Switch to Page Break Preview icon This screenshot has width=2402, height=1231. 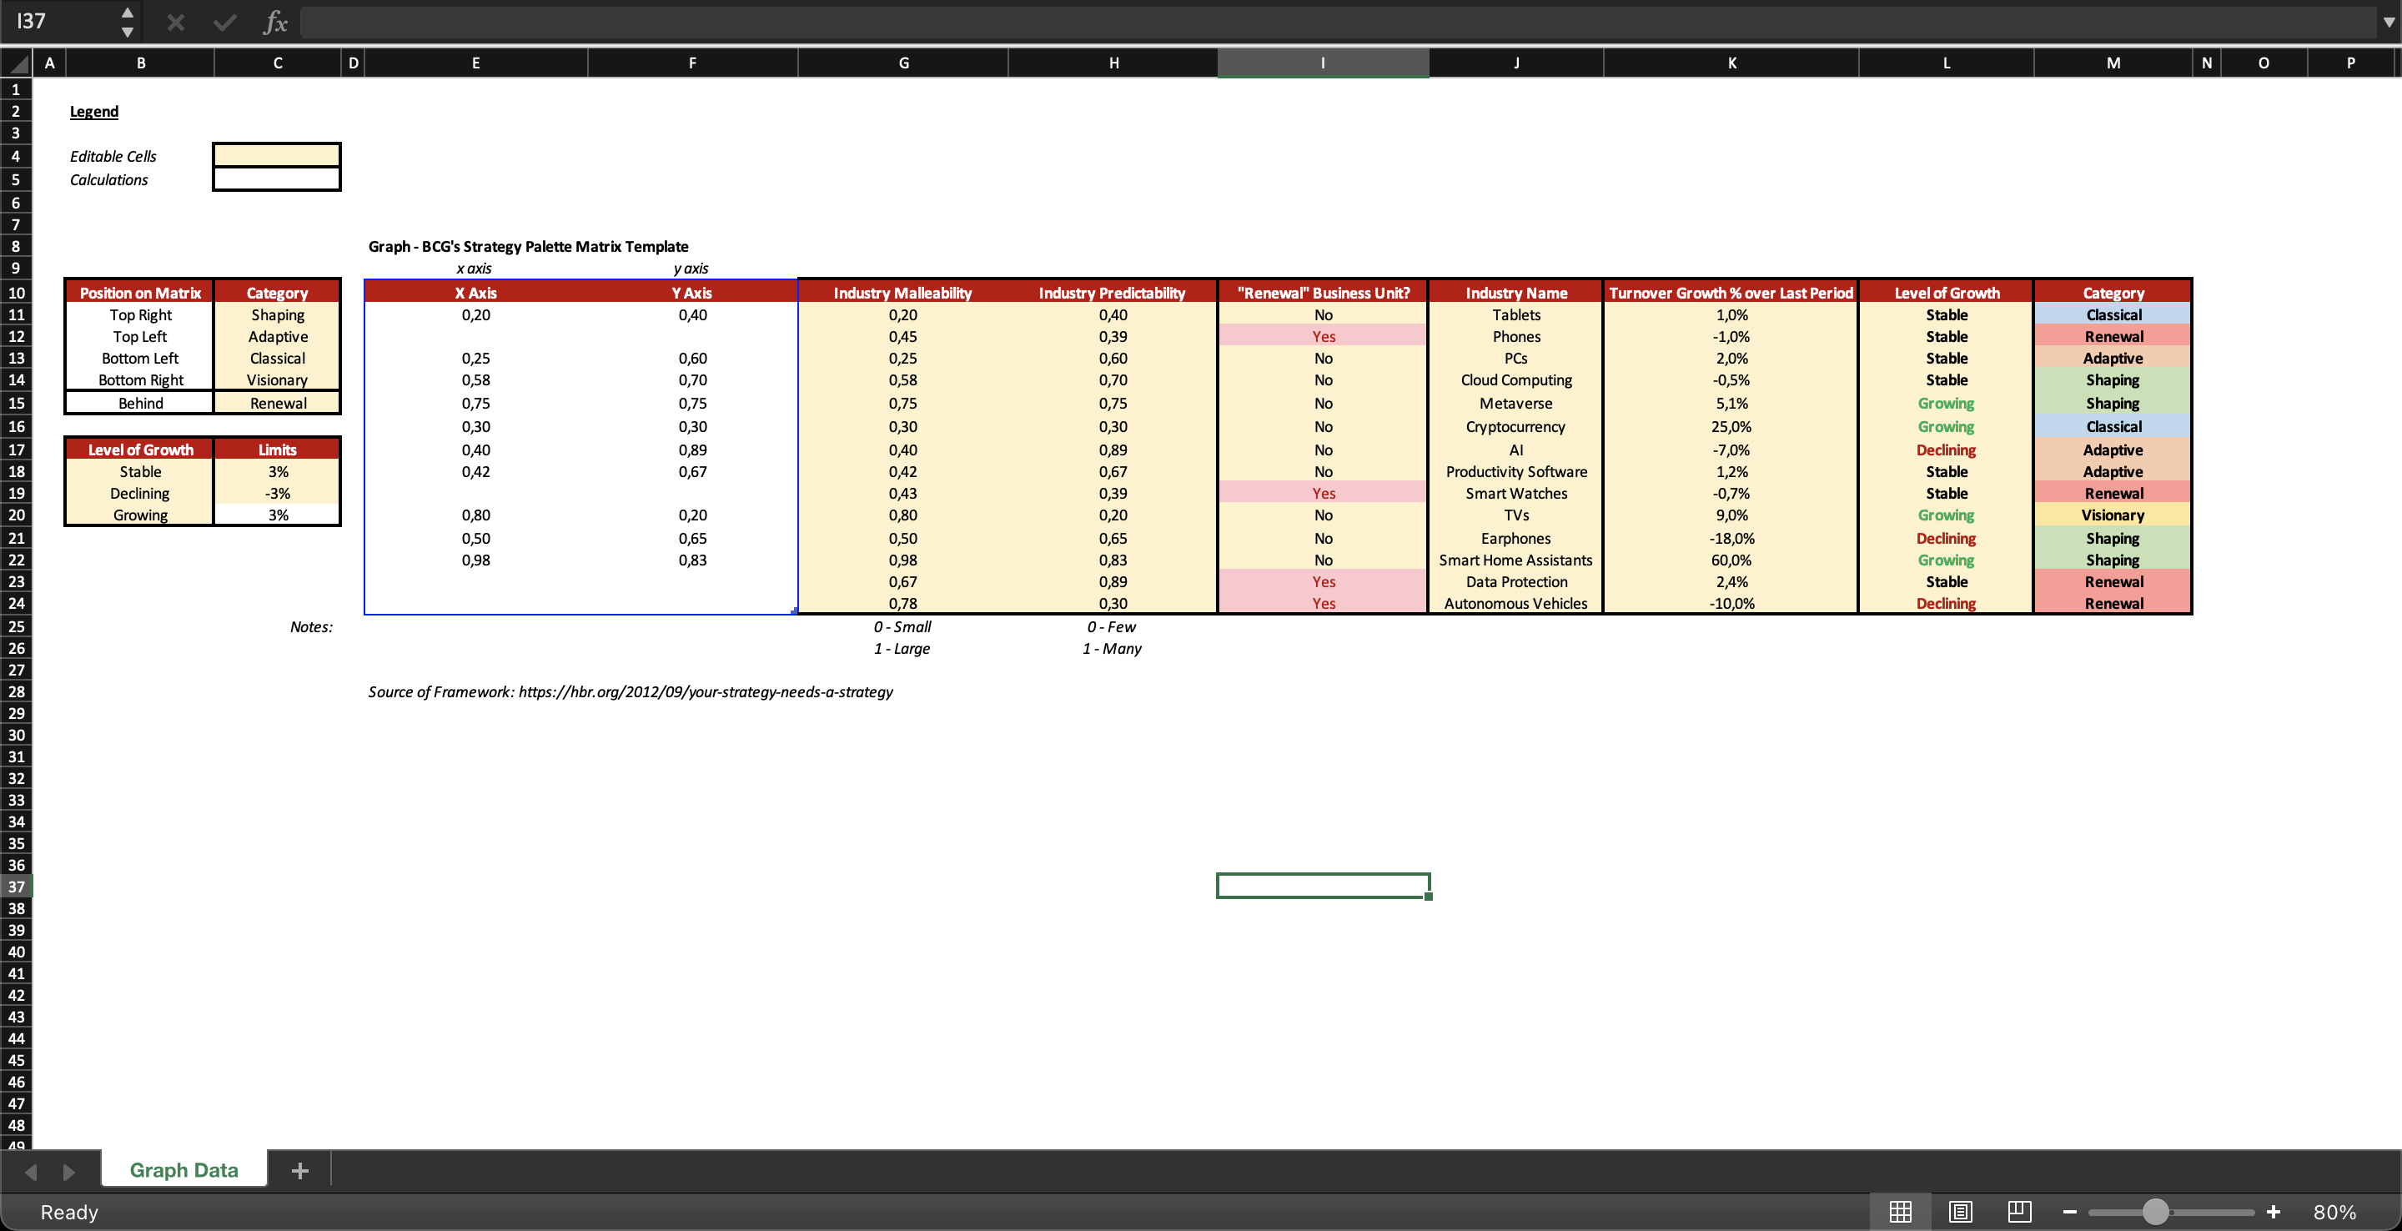pos(2018,1212)
